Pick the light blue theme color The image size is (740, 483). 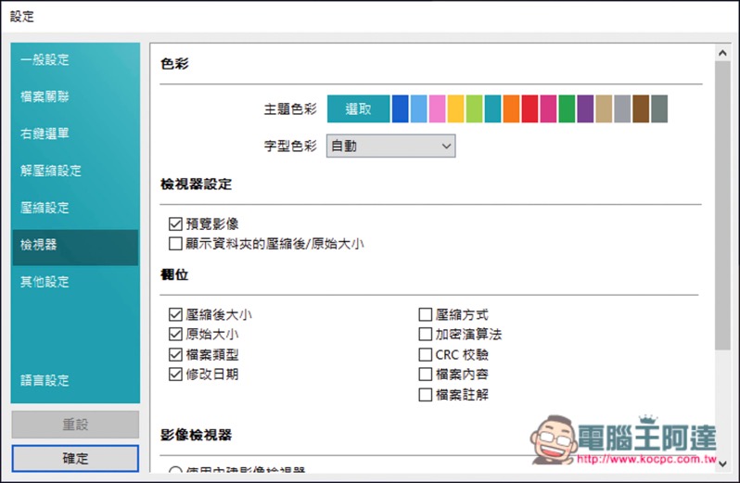tap(418, 109)
